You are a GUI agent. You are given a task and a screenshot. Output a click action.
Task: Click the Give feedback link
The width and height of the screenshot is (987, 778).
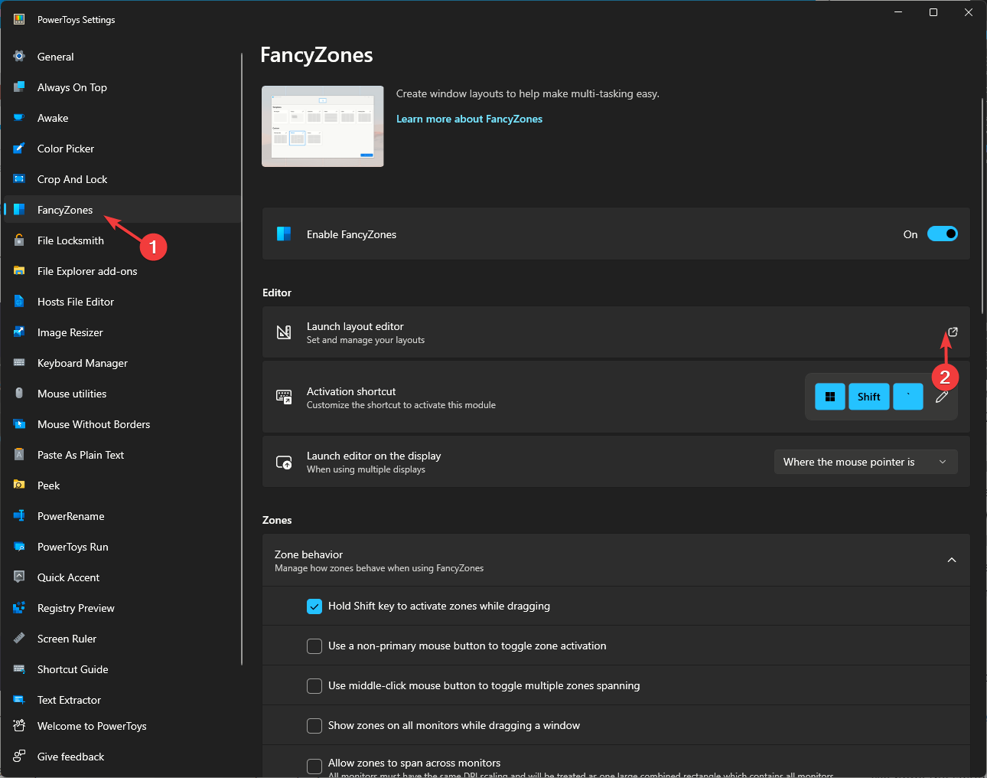point(70,757)
